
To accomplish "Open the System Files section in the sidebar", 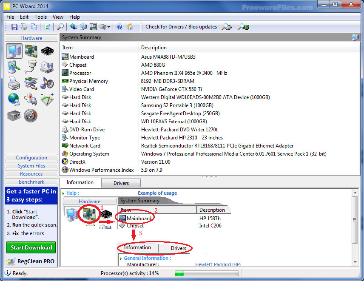I will [x=31, y=166].
